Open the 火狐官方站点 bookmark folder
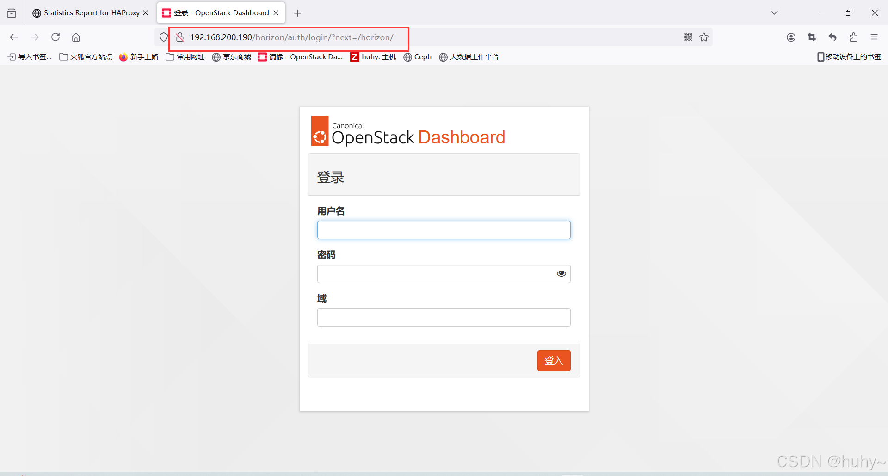Image resolution: width=888 pixels, height=476 pixels. [86, 57]
